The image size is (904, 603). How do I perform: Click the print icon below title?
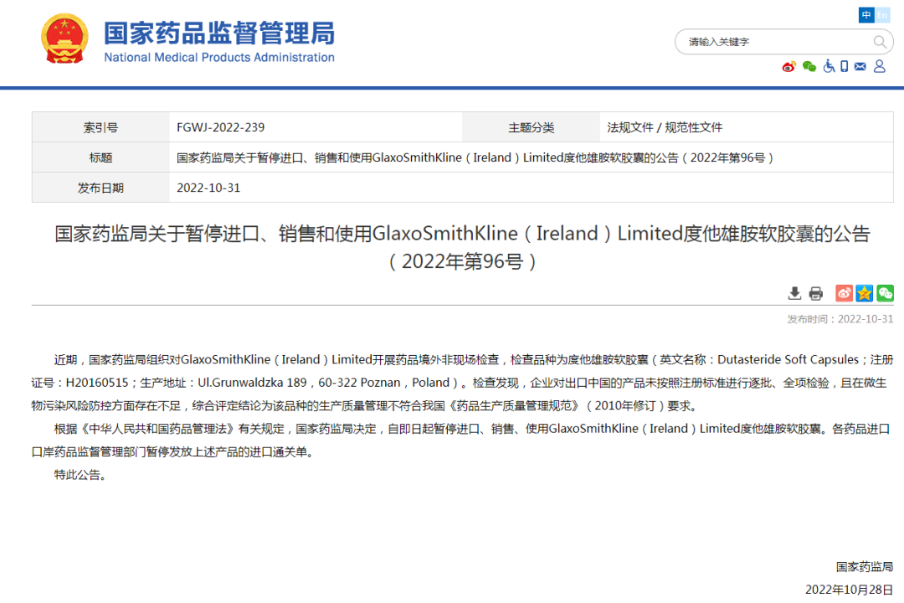816,293
